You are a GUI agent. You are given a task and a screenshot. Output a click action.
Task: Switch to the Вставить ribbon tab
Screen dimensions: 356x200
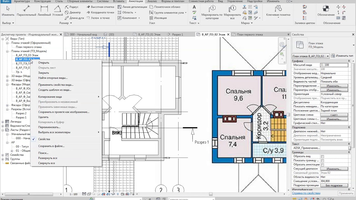click(119, 1)
